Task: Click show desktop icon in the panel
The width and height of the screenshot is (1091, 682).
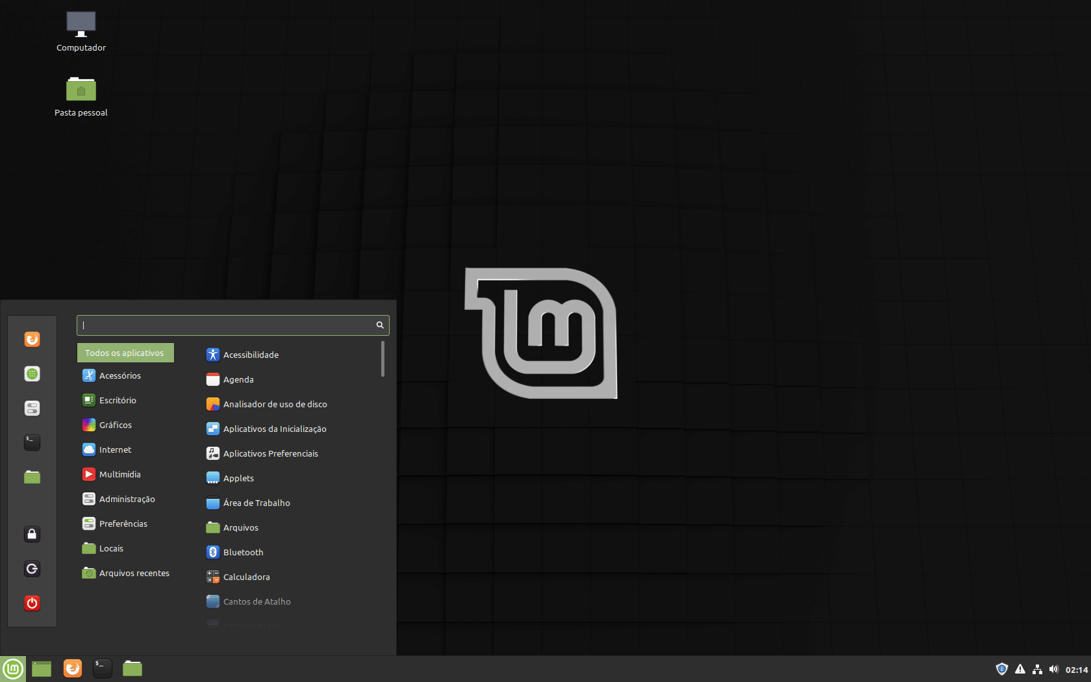Action: tap(42, 668)
